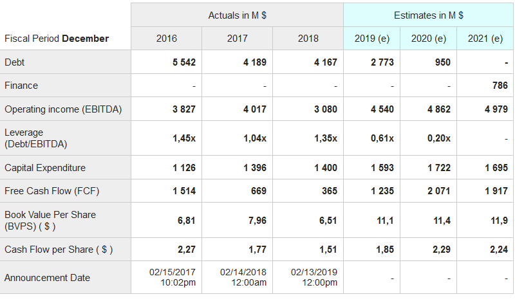Select the 2019 (e) estimate column header
Viewport: 515px width, 301px height.
click(372, 39)
